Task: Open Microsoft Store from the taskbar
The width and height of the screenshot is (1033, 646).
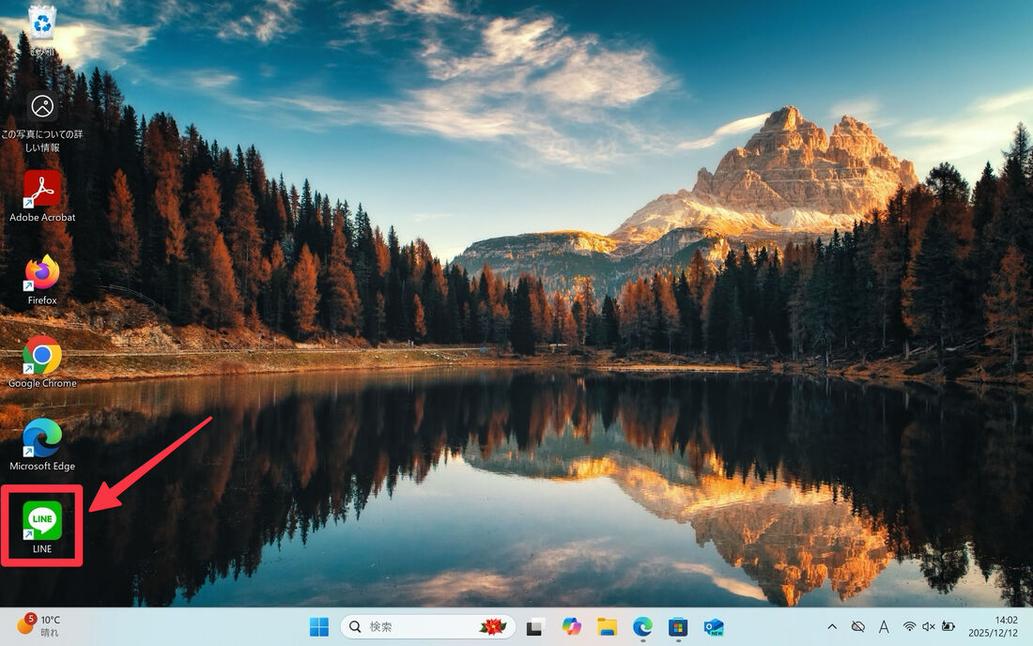Action: pos(678,626)
